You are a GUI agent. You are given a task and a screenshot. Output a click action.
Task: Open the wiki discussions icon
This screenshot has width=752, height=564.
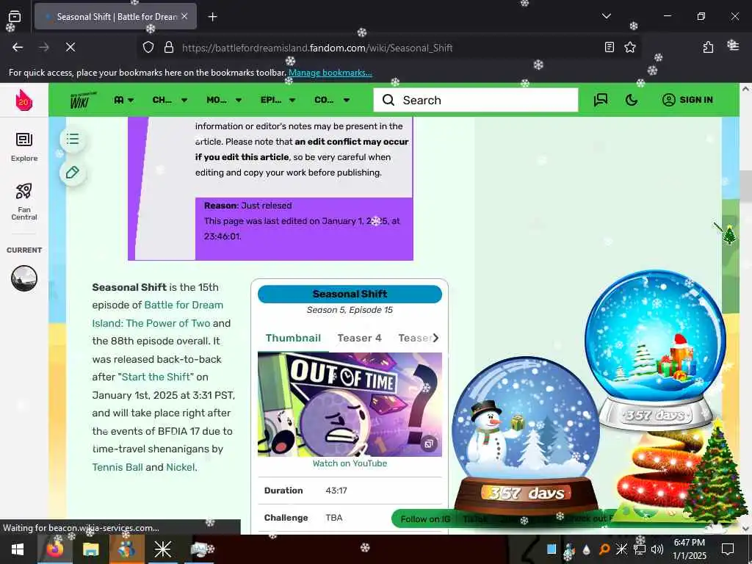pyautogui.click(x=601, y=100)
